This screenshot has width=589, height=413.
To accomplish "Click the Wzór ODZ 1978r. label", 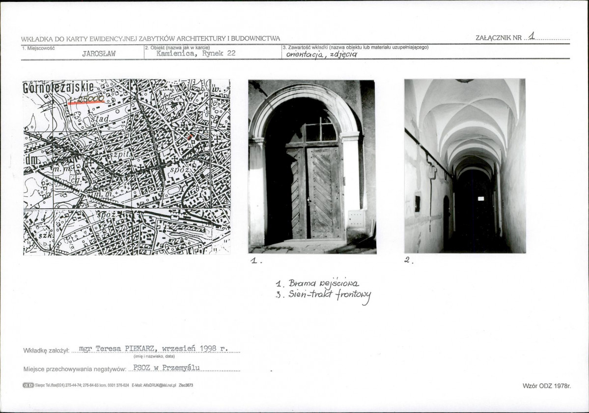I will point(547,386).
